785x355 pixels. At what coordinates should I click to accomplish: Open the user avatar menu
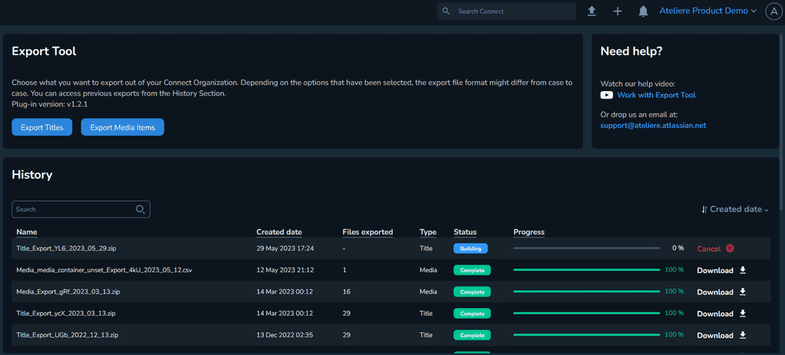pos(774,11)
